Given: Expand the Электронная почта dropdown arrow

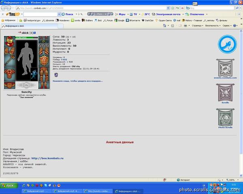Looking at the screenshot, I should pos(183,14).
